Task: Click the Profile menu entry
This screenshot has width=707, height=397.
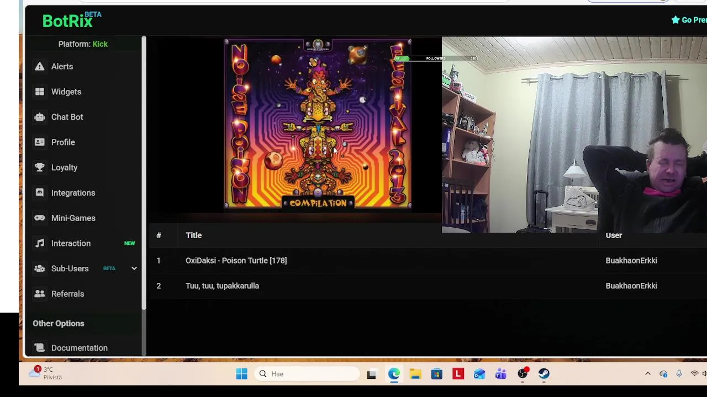Action: (63, 142)
